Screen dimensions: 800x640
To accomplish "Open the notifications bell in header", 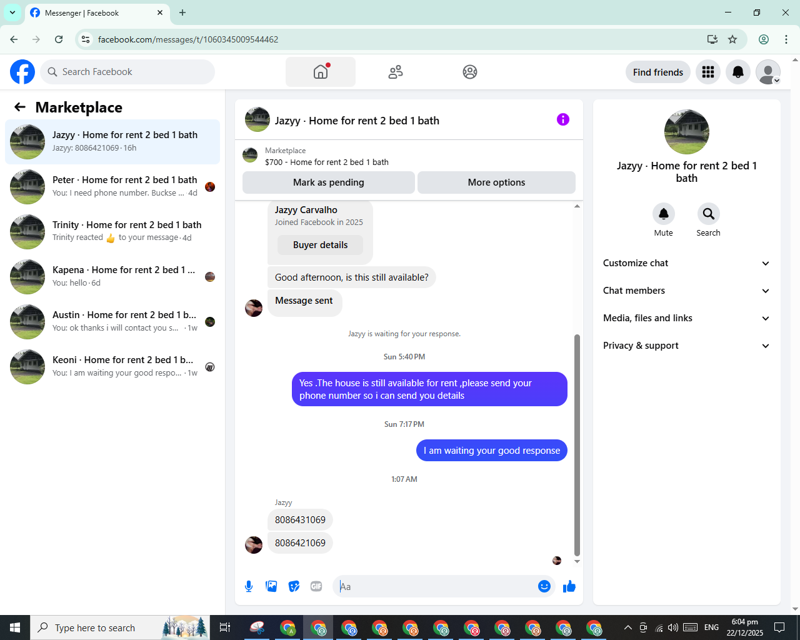I will tap(738, 72).
